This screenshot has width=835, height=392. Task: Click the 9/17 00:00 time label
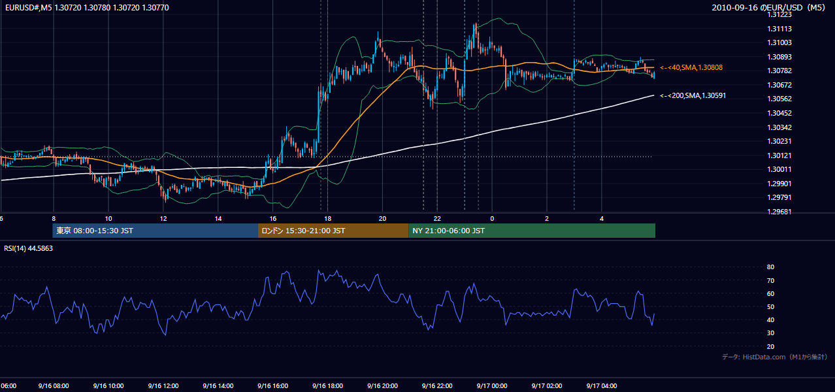pos(492,386)
